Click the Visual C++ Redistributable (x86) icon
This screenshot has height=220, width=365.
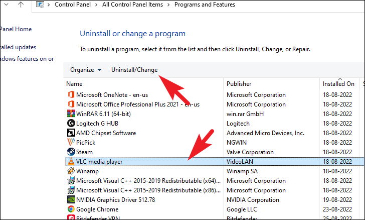pos(71,190)
